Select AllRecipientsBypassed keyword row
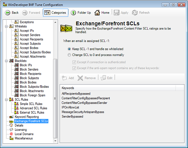The width and height of the screenshot is (188, 148). pos(76,94)
